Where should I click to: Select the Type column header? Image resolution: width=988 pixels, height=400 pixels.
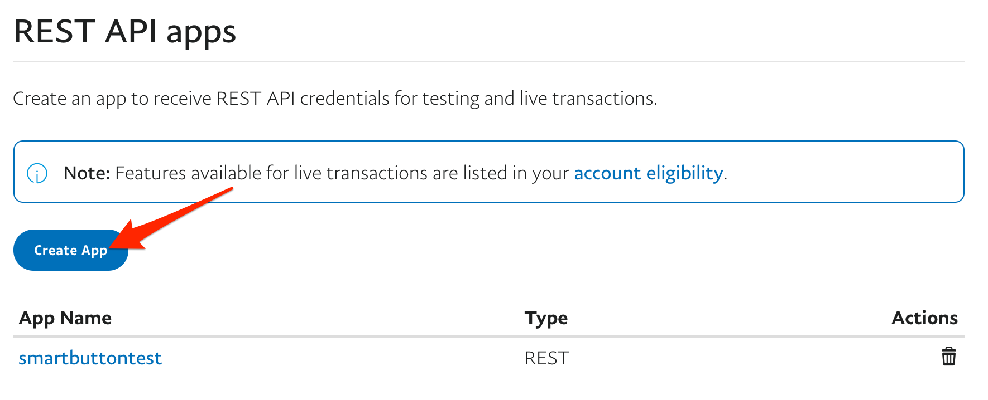(546, 318)
